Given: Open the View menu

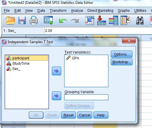Looking at the screenshot, I should 29,11.
